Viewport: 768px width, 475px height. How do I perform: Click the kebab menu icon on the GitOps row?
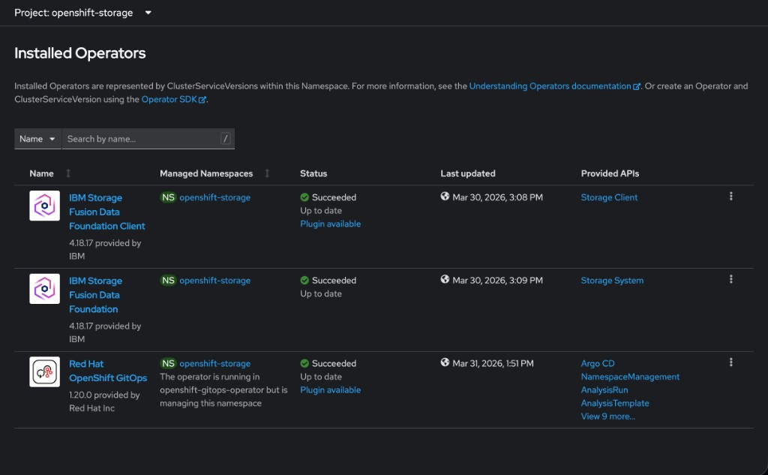click(x=731, y=362)
